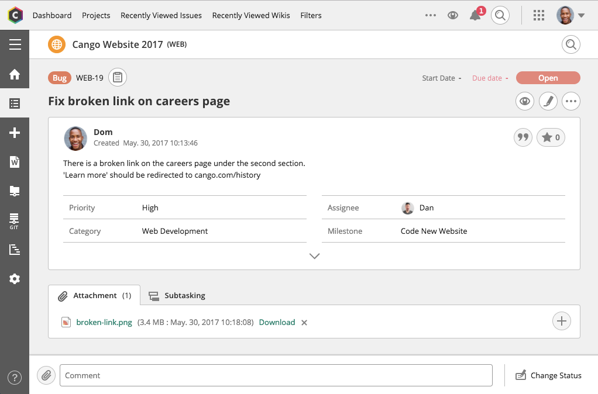Download the broken-link.png attachment
Viewport: 598px width, 394px height.
point(277,322)
